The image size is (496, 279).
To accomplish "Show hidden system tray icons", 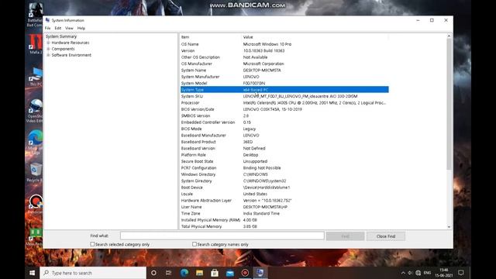I will coord(403,273).
